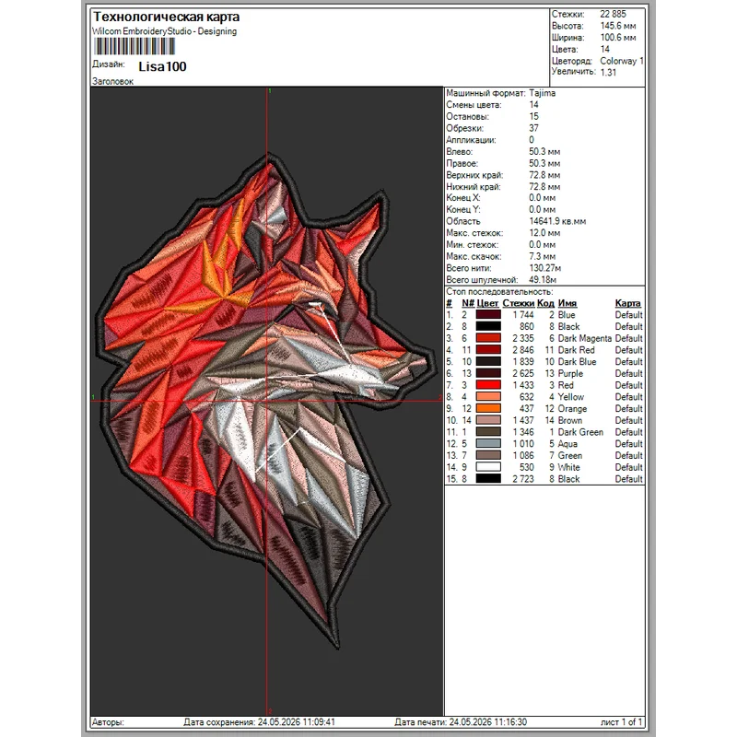This screenshot has width=737, height=737.
Task: Click the 'Конец X:' label
Action: (x=463, y=198)
